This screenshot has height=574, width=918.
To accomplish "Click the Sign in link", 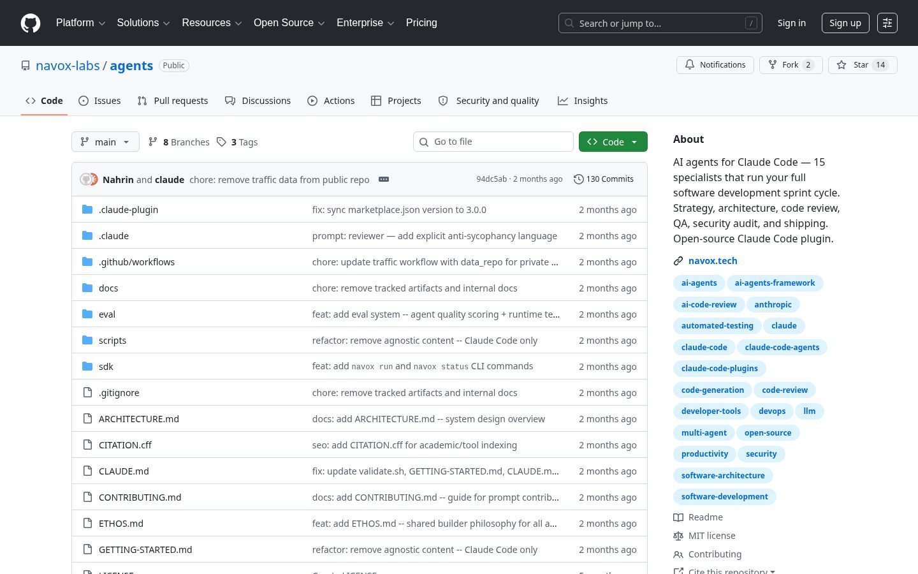I will pos(792,23).
